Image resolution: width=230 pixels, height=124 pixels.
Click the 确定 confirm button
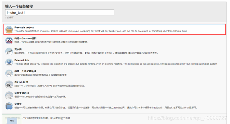click(x=12, y=121)
